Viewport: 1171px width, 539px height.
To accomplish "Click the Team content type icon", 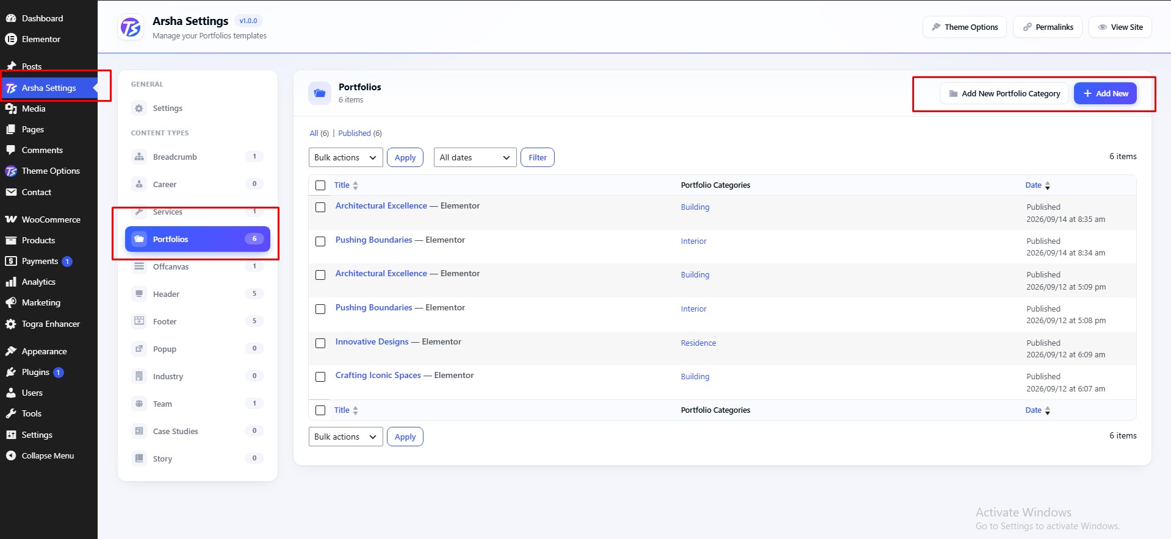I will 139,404.
